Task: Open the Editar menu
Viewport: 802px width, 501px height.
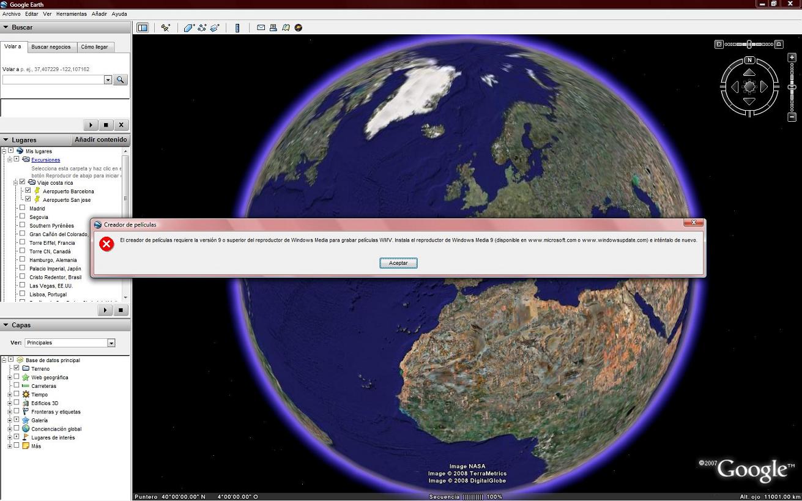Action: 31,13
